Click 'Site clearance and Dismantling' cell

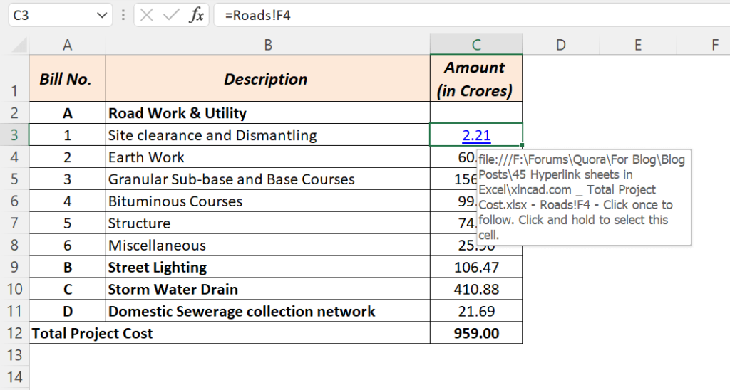(x=268, y=135)
